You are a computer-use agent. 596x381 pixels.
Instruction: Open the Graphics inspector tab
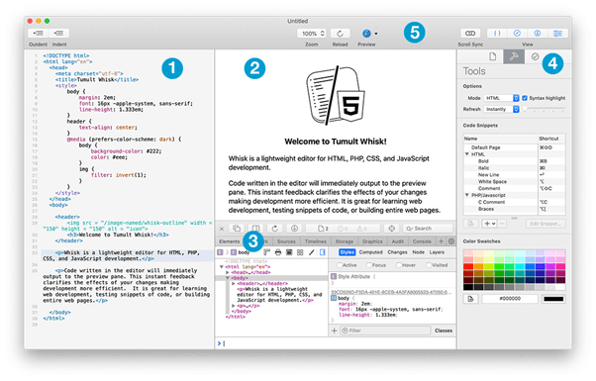(x=372, y=241)
